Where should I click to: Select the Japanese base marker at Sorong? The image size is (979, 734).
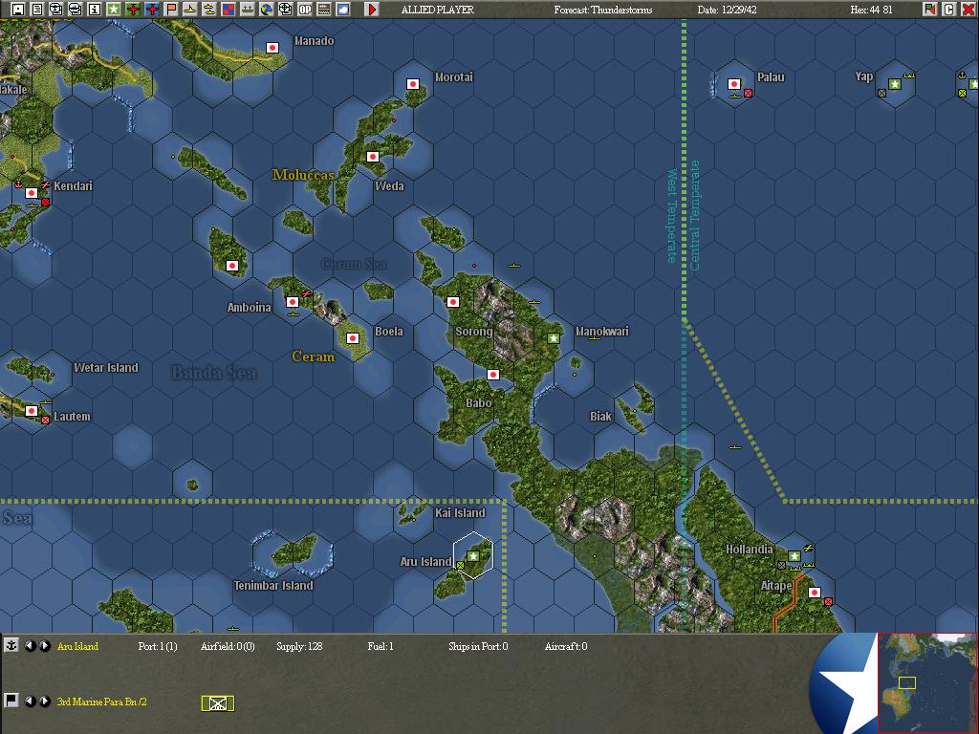pyautogui.click(x=453, y=302)
